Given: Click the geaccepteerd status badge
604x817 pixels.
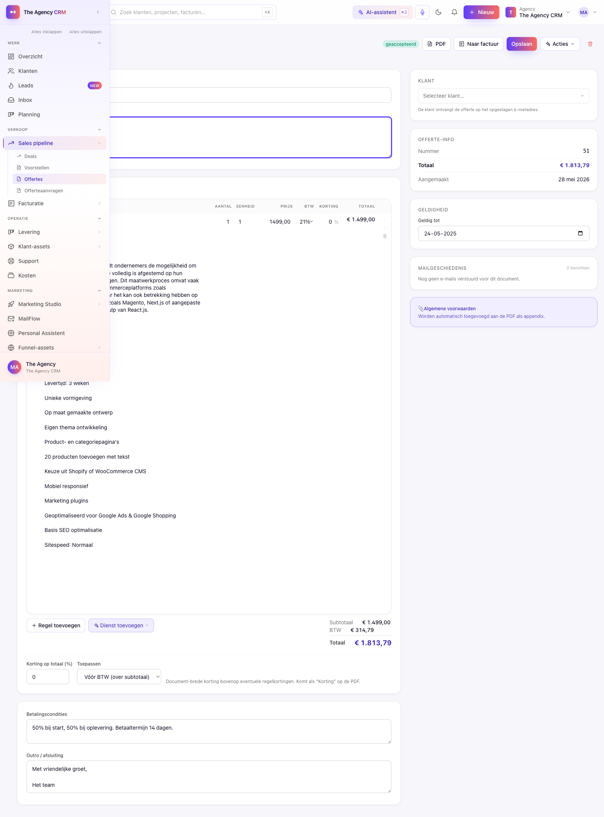Looking at the screenshot, I should coord(401,44).
